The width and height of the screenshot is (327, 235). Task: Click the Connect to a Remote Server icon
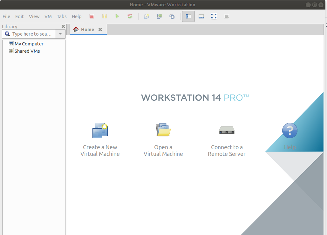227,130
